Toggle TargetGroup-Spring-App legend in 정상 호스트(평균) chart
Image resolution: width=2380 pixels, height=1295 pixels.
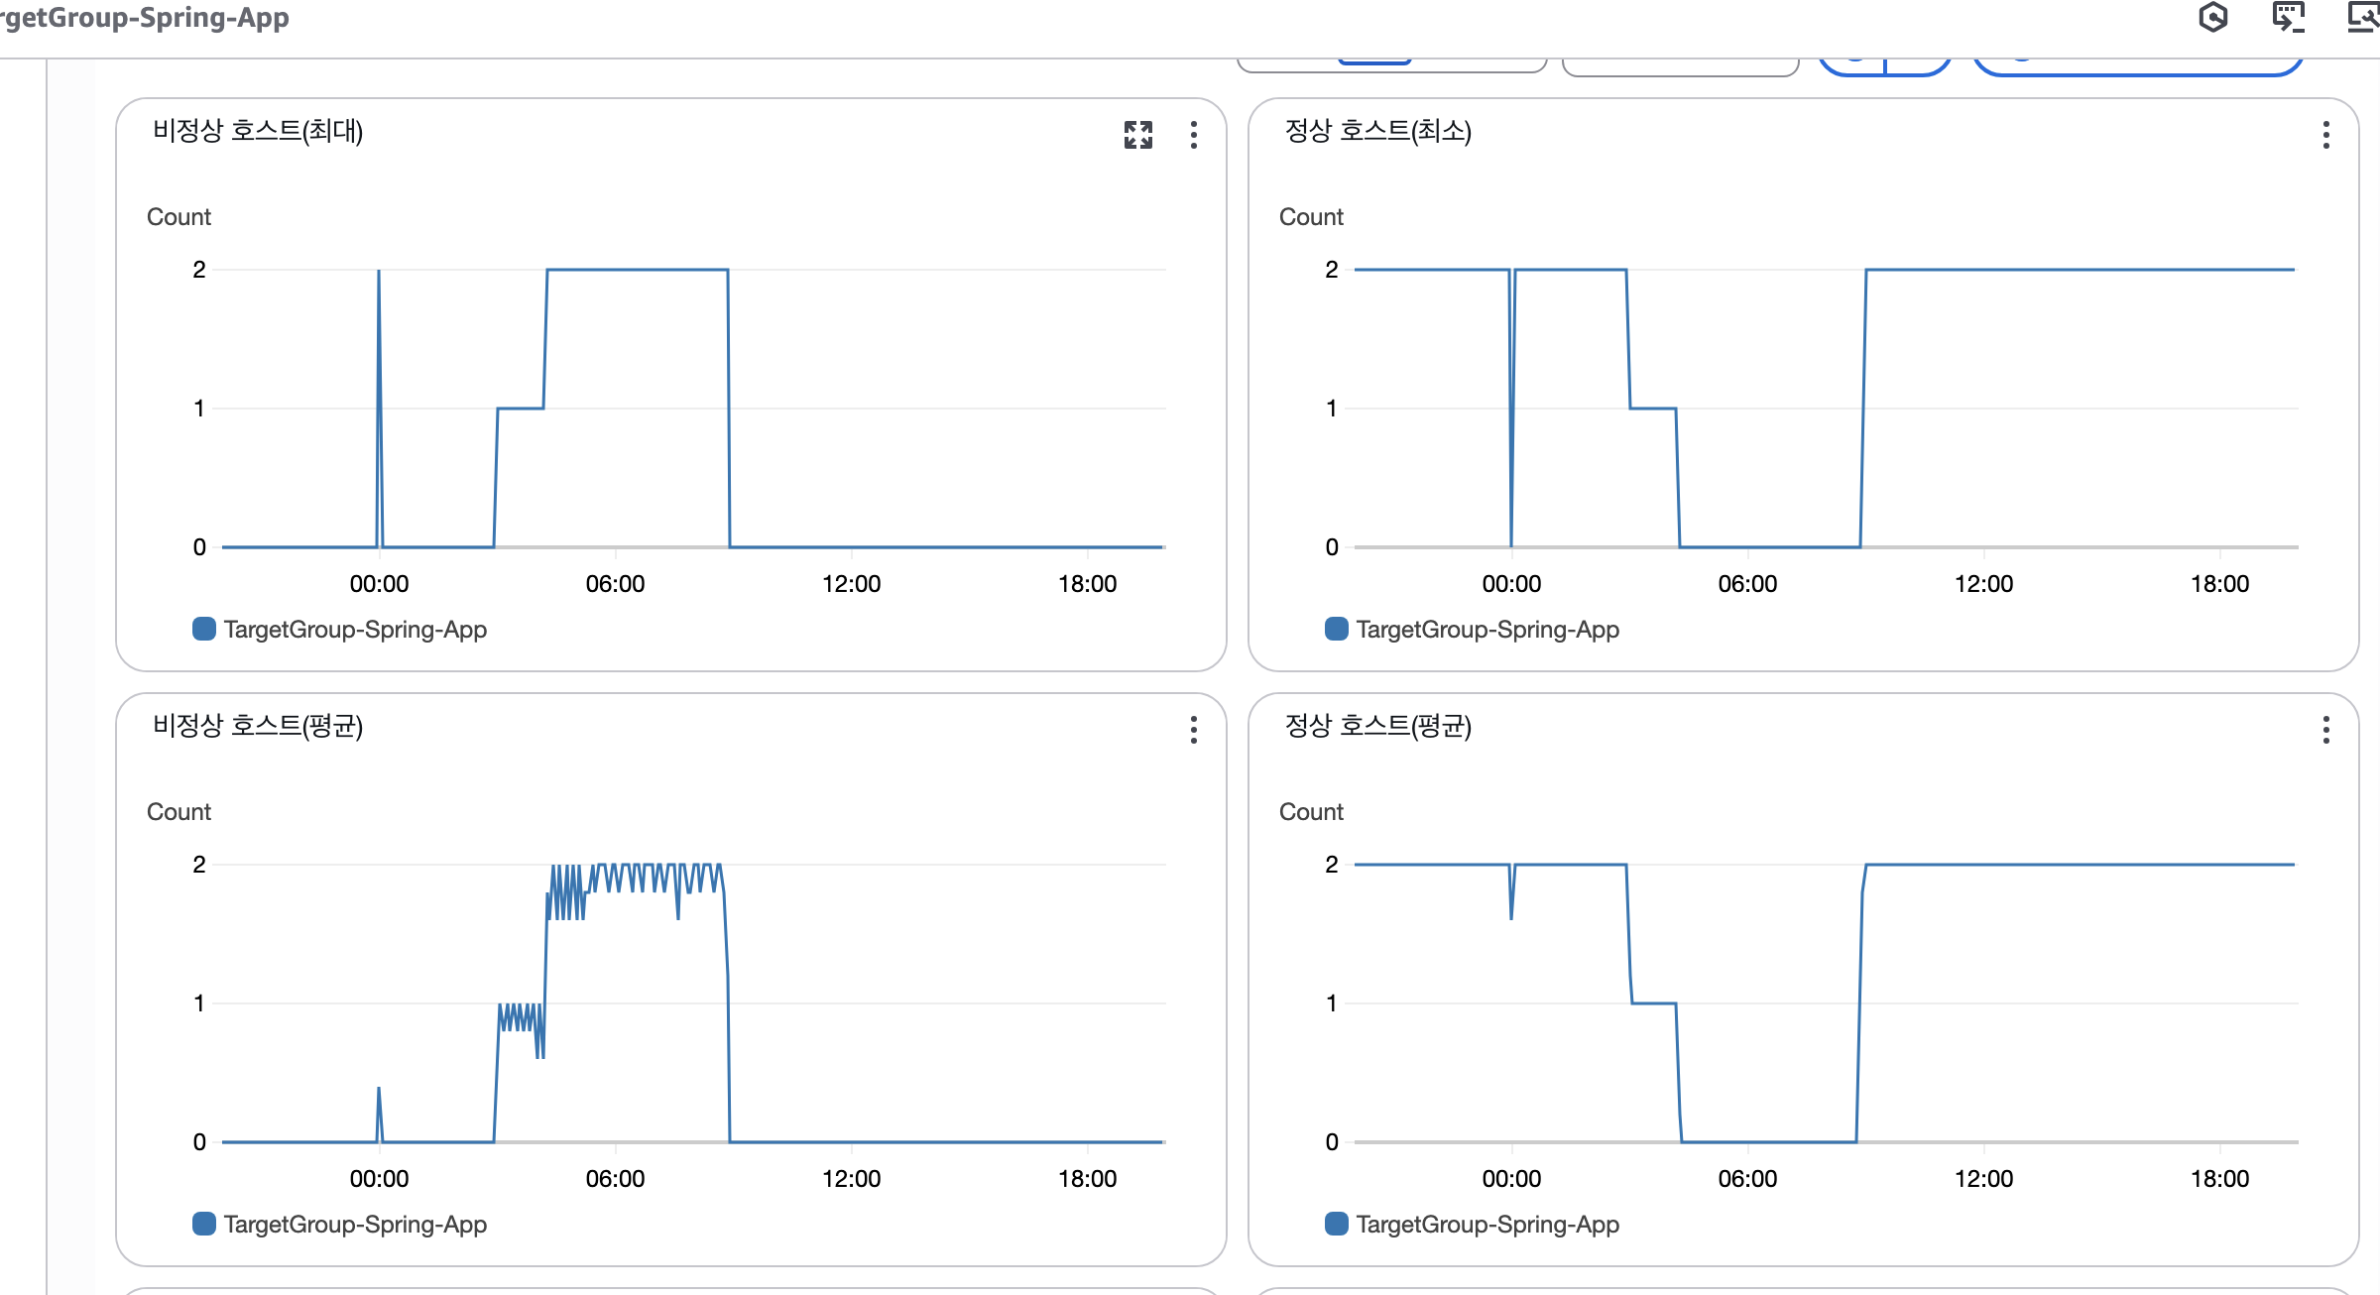tap(1337, 1224)
